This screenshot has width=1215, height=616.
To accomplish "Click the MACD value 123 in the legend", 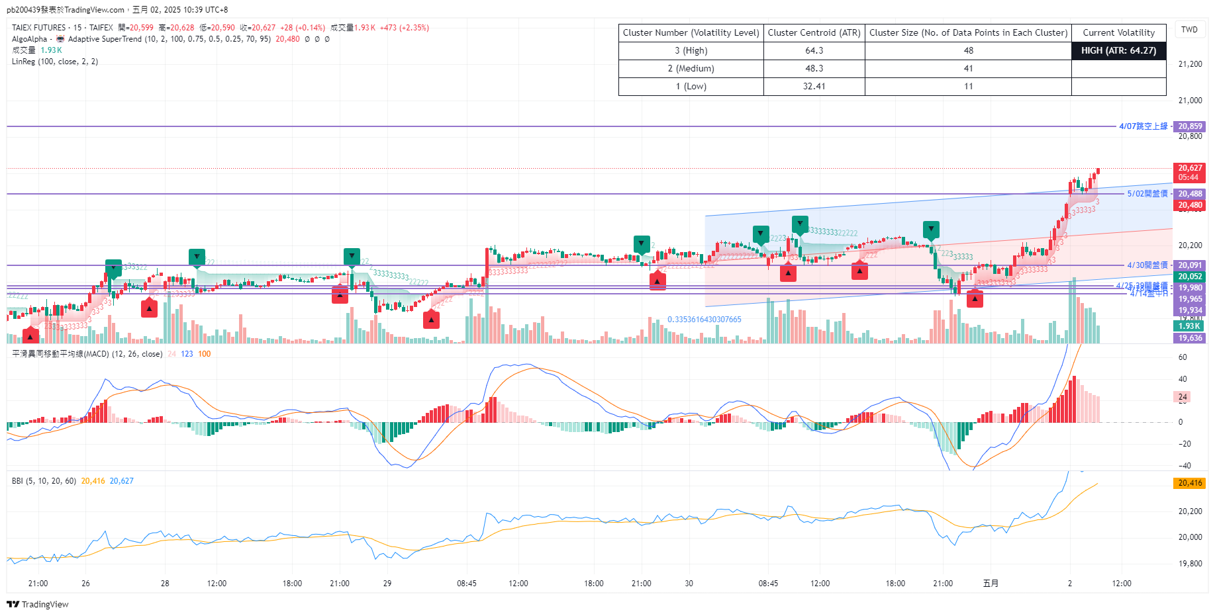I will coord(187,354).
